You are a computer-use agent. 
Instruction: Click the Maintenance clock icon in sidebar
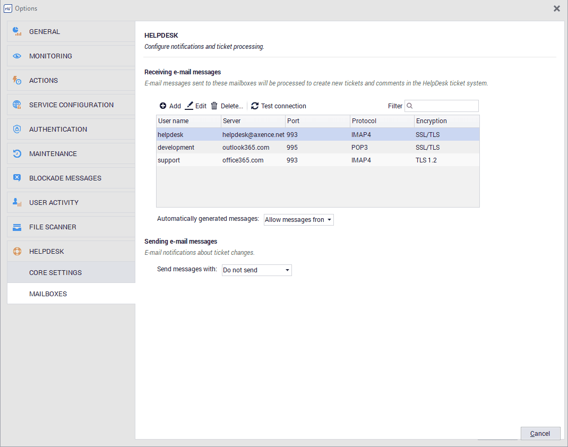point(17,153)
